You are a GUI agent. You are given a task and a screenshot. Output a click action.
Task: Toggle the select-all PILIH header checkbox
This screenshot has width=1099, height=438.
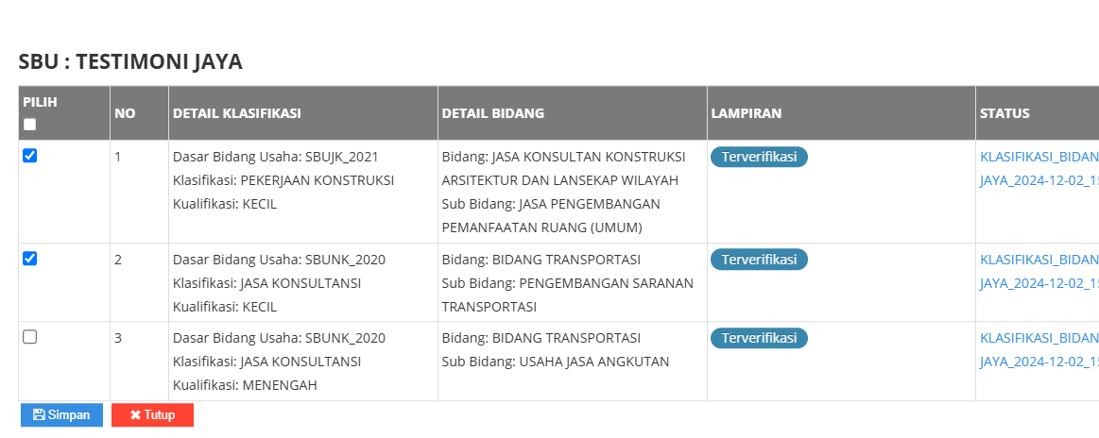(29, 125)
